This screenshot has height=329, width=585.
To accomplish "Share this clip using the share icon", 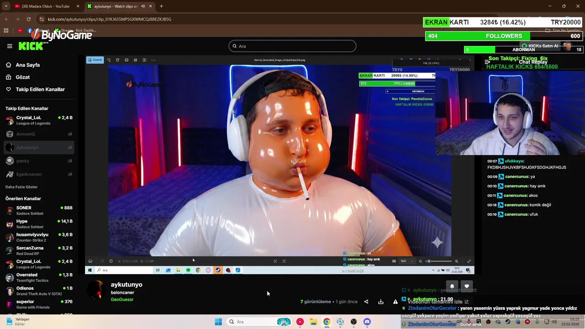I will [366, 302].
